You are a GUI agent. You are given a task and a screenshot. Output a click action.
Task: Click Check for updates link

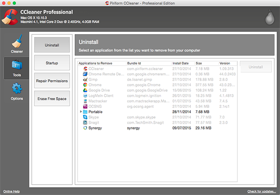point(261,191)
